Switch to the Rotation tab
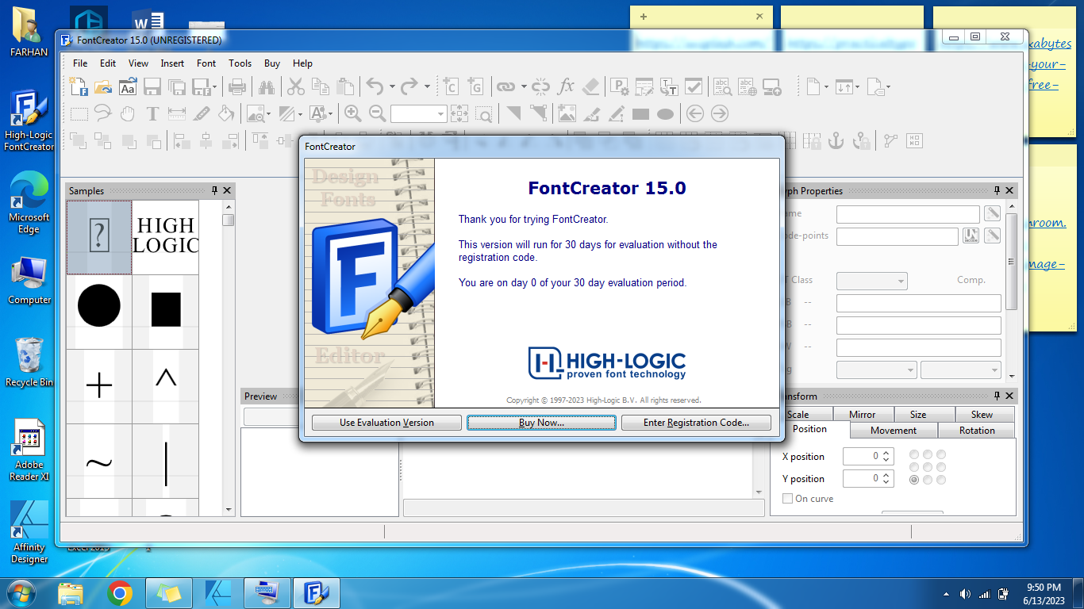Screen dimensions: 1084x609 [977, 430]
